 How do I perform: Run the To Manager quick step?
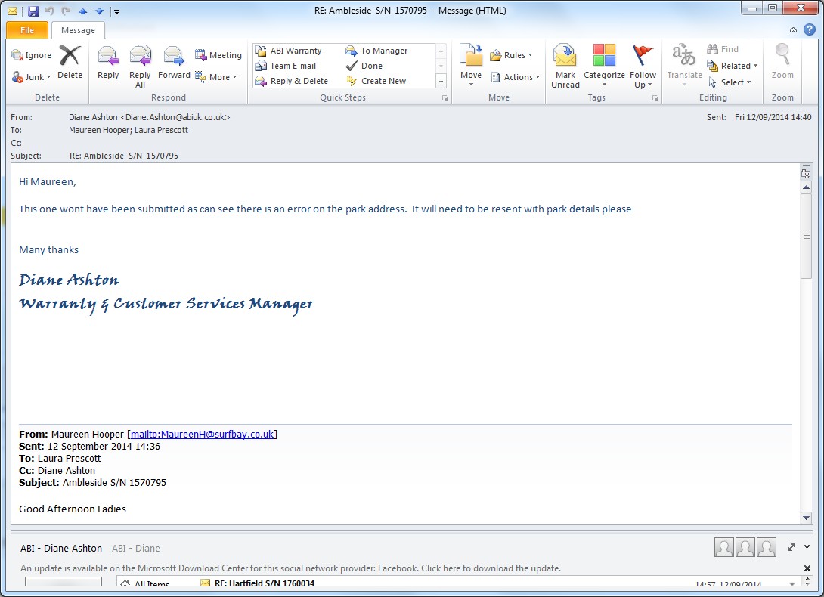[x=376, y=51]
